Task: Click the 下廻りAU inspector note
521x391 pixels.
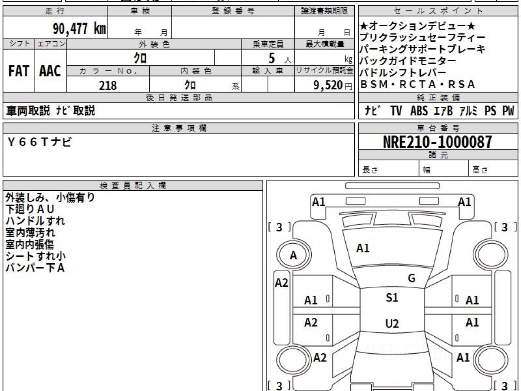Action: (30, 209)
